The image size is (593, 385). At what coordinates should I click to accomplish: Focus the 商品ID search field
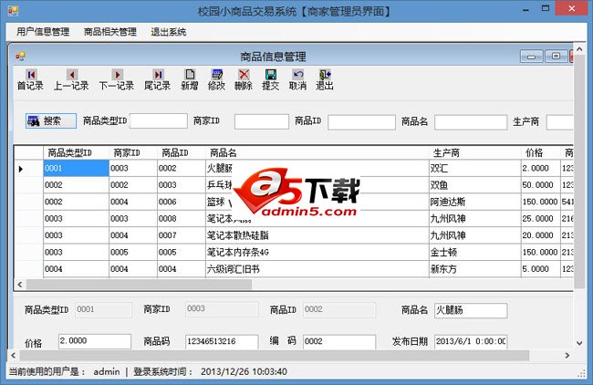[x=361, y=122]
